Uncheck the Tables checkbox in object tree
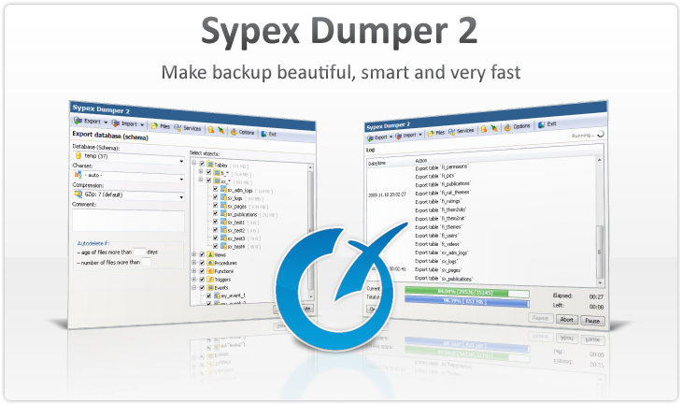Image resolution: width=682 pixels, height=404 pixels. [x=202, y=164]
